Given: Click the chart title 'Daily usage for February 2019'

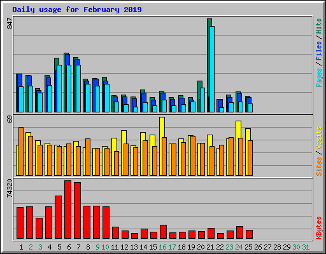Looking at the screenshot, I should pyautogui.click(x=77, y=10).
